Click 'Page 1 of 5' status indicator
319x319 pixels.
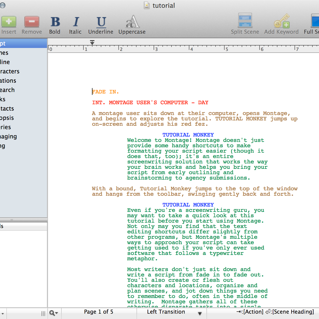click(99, 312)
